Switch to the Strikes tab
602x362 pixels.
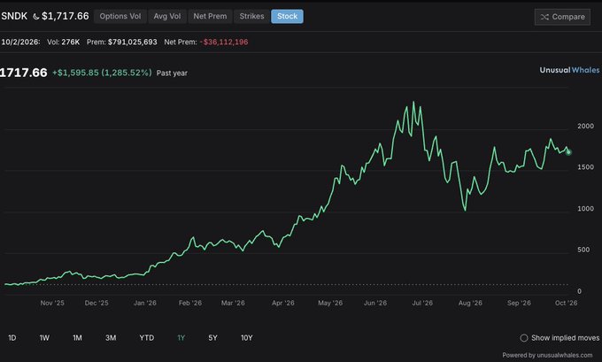point(251,17)
